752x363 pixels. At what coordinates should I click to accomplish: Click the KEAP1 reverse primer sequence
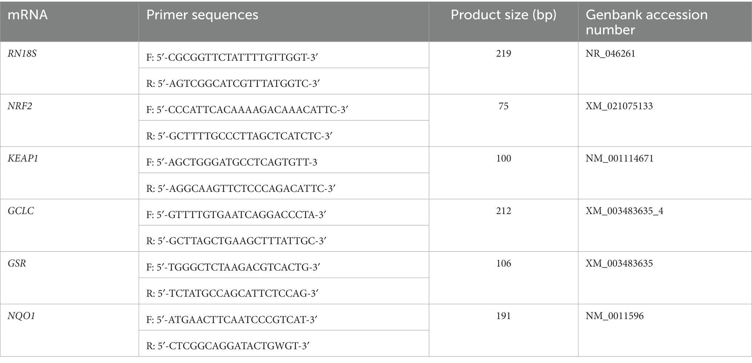tap(240, 188)
